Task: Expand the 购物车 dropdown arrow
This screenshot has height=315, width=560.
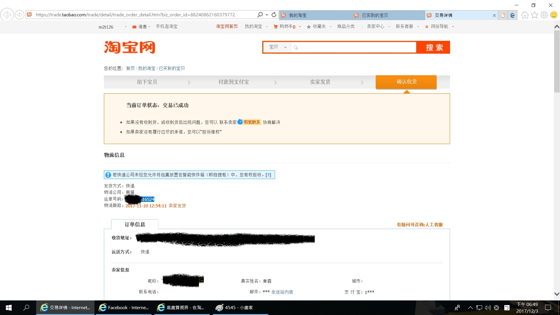Action: [300, 27]
